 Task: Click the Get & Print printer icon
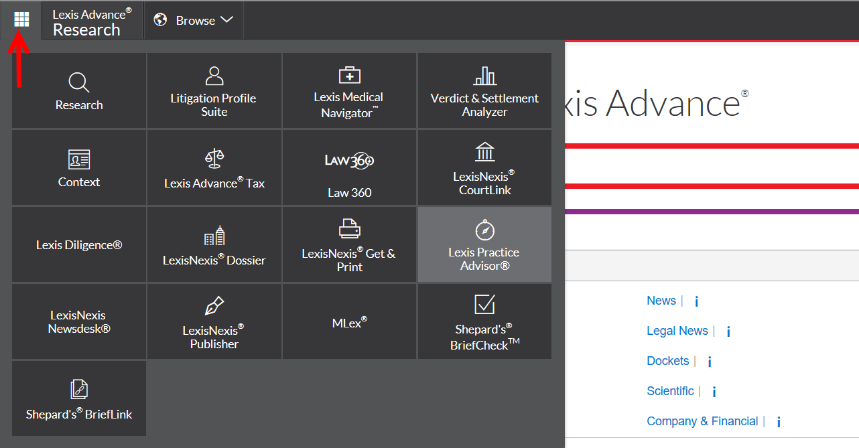coord(350,229)
